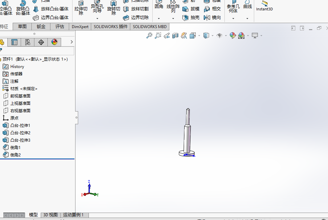The width and height of the screenshot is (328, 220).
Task: Open the 参考几何体 dropdown arrow
Action: pos(233,18)
